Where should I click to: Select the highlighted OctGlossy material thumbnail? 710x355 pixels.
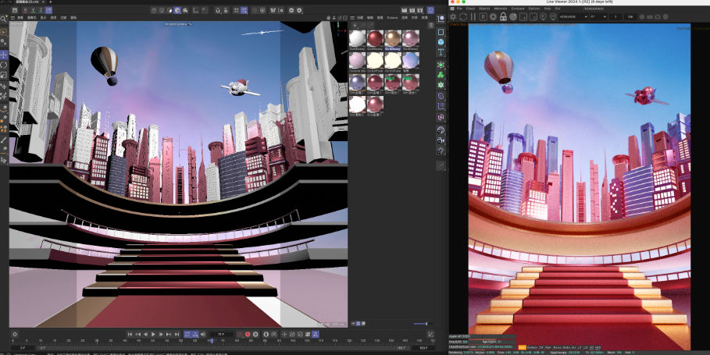[x=393, y=39]
